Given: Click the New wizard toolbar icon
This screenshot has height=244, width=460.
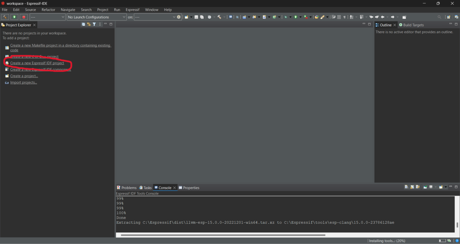Looking at the screenshot, I should click(186, 17).
